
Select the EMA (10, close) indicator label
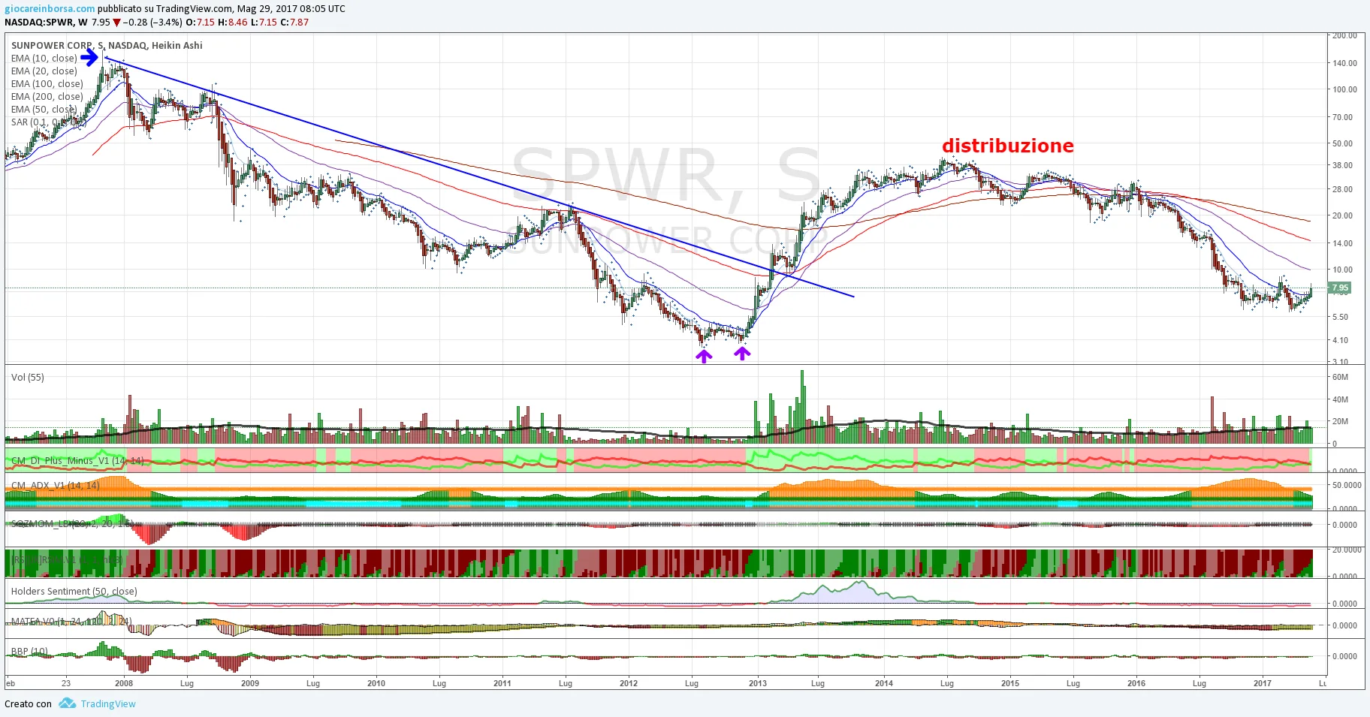tap(44, 59)
